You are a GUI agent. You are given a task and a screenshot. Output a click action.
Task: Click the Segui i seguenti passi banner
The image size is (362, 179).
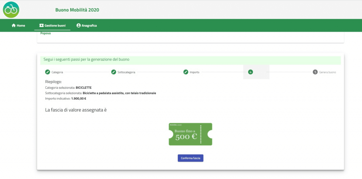coord(191,60)
